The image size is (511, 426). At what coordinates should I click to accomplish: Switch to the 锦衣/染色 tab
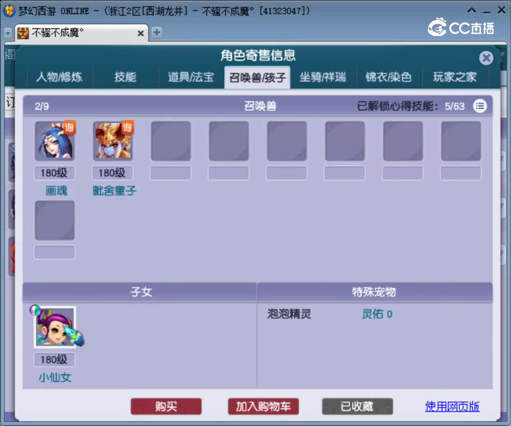[x=388, y=77]
